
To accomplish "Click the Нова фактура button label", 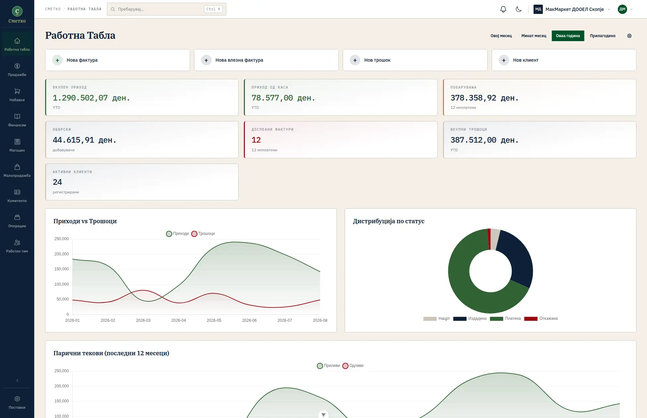I will (x=82, y=60).
